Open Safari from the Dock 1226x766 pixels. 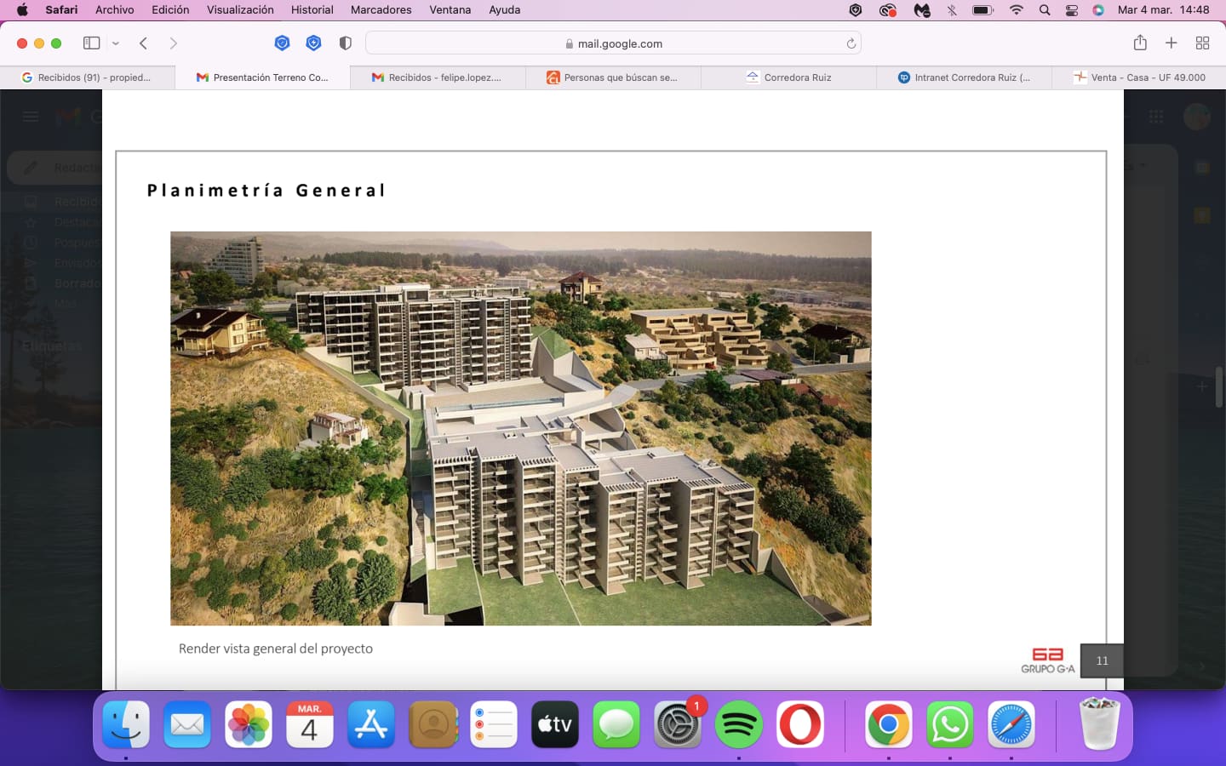point(1011,724)
